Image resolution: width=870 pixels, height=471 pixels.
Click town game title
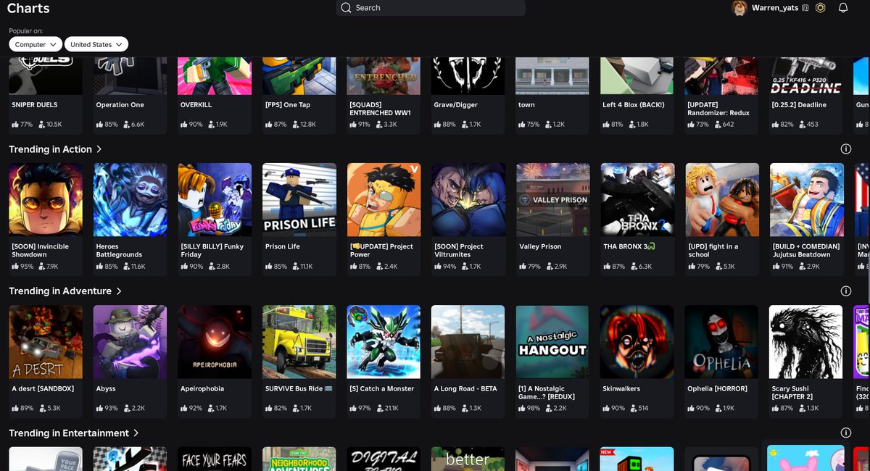tap(527, 105)
